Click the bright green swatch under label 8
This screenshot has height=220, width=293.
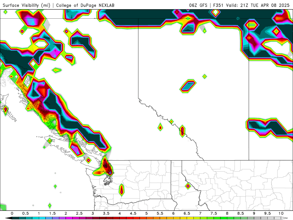tap(231, 218)
